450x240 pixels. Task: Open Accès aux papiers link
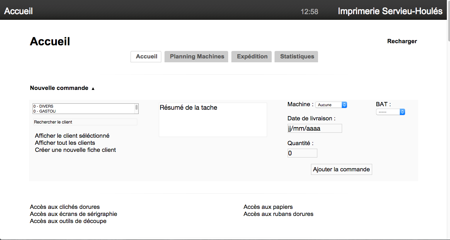268,207
